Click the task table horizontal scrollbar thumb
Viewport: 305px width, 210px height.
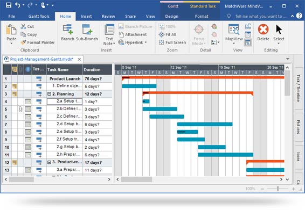tap(22, 179)
